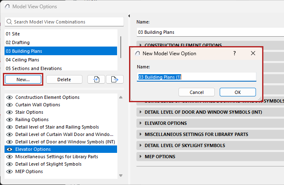Image resolution: width=284 pixels, height=185 pixels.
Task: Click the Cancel button
Action: tap(197, 92)
